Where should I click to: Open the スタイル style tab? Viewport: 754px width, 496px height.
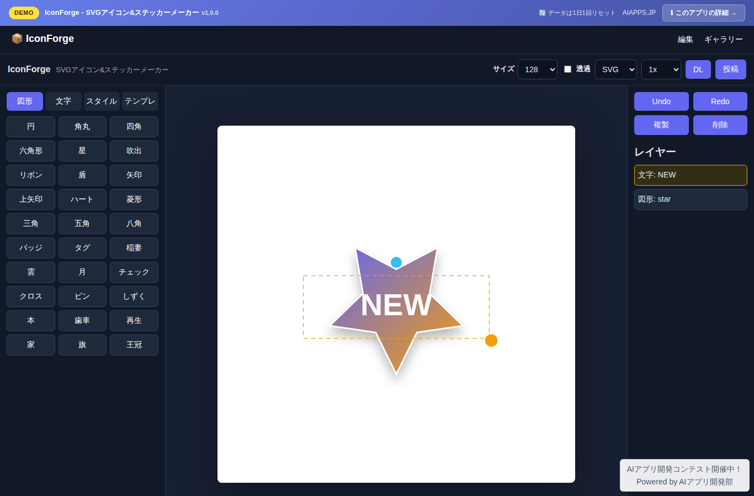102,101
